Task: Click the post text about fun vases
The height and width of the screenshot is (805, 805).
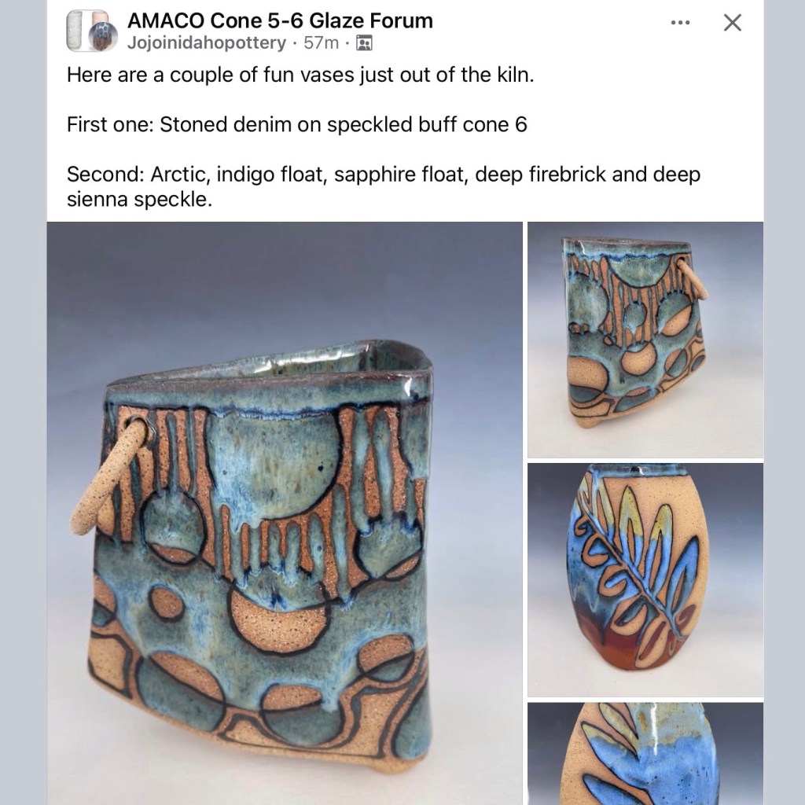Action: click(x=300, y=75)
